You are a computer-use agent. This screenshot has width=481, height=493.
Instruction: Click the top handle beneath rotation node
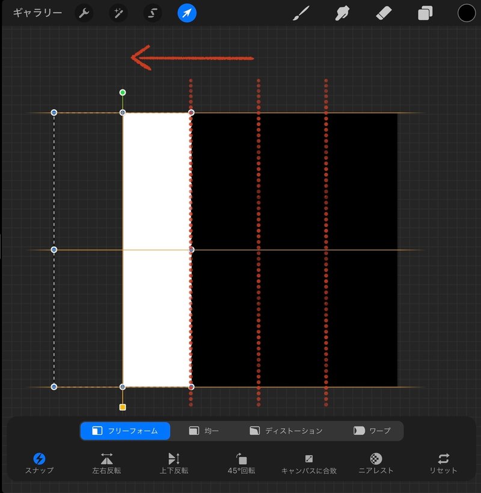click(x=123, y=112)
